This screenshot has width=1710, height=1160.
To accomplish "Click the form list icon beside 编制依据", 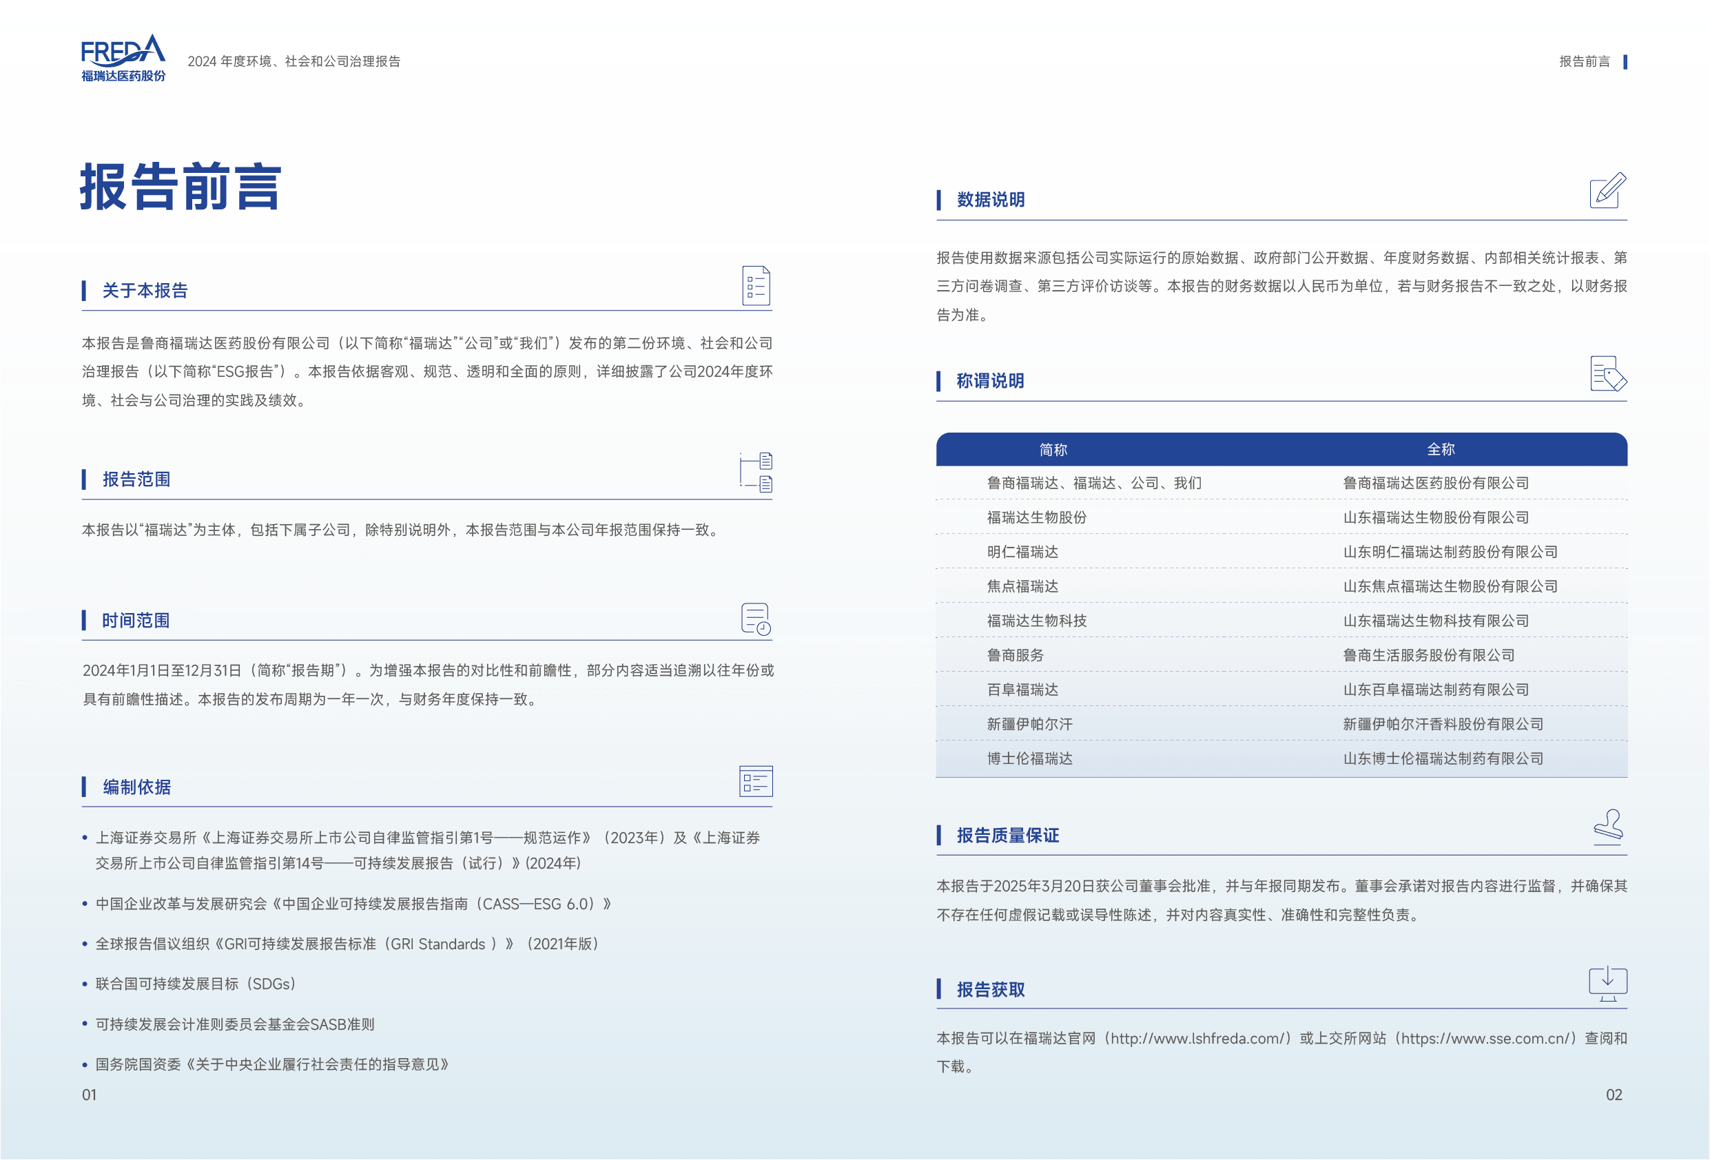I will pyautogui.click(x=756, y=781).
